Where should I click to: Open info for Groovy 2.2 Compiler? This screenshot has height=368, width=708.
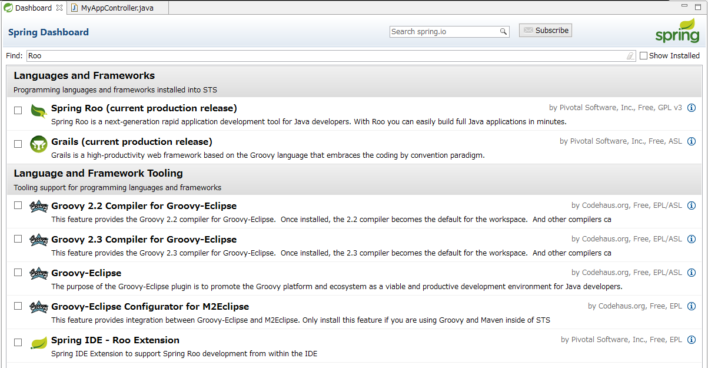point(692,205)
